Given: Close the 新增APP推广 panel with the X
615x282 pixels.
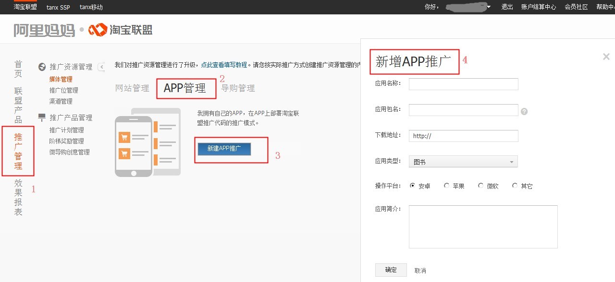Looking at the screenshot, I should pyautogui.click(x=606, y=57).
